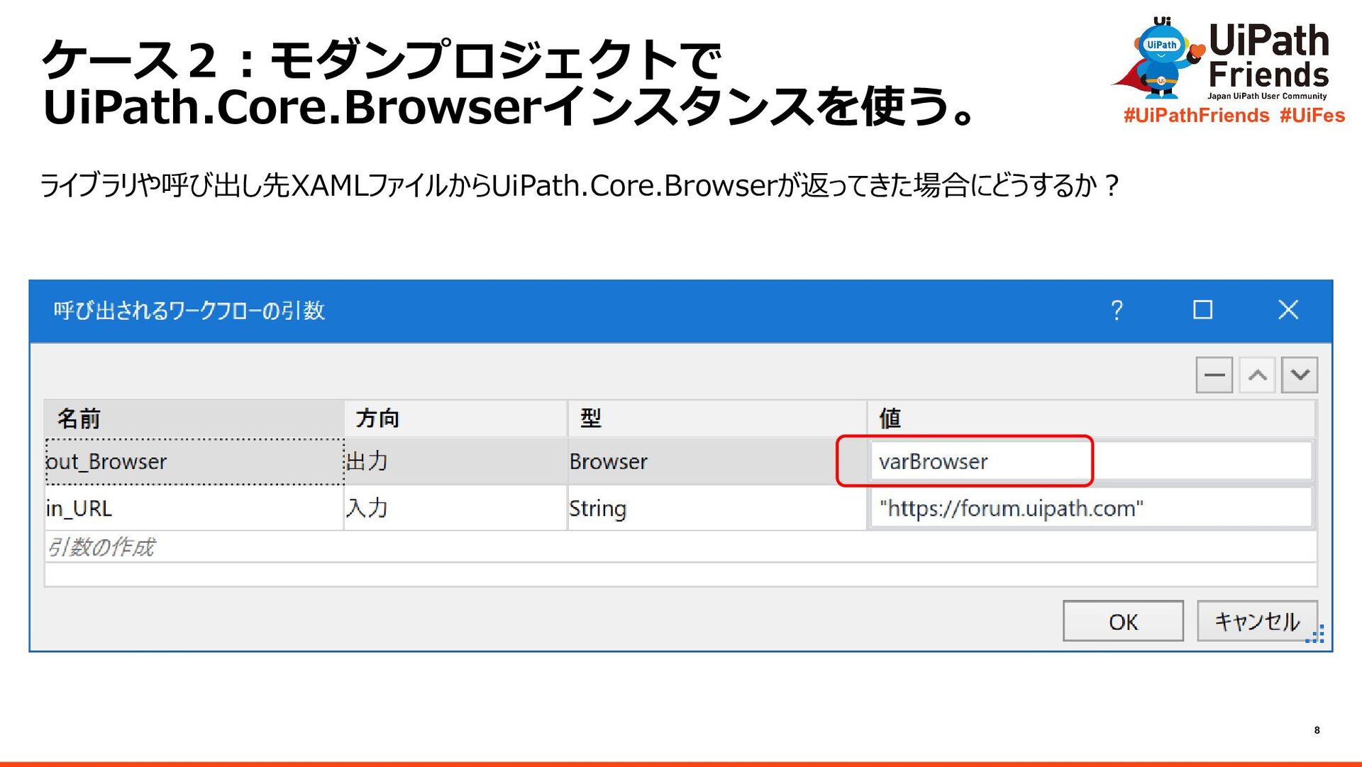Click the delete argument minus button
The height and width of the screenshot is (767, 1362).
tap(1214, 375)
